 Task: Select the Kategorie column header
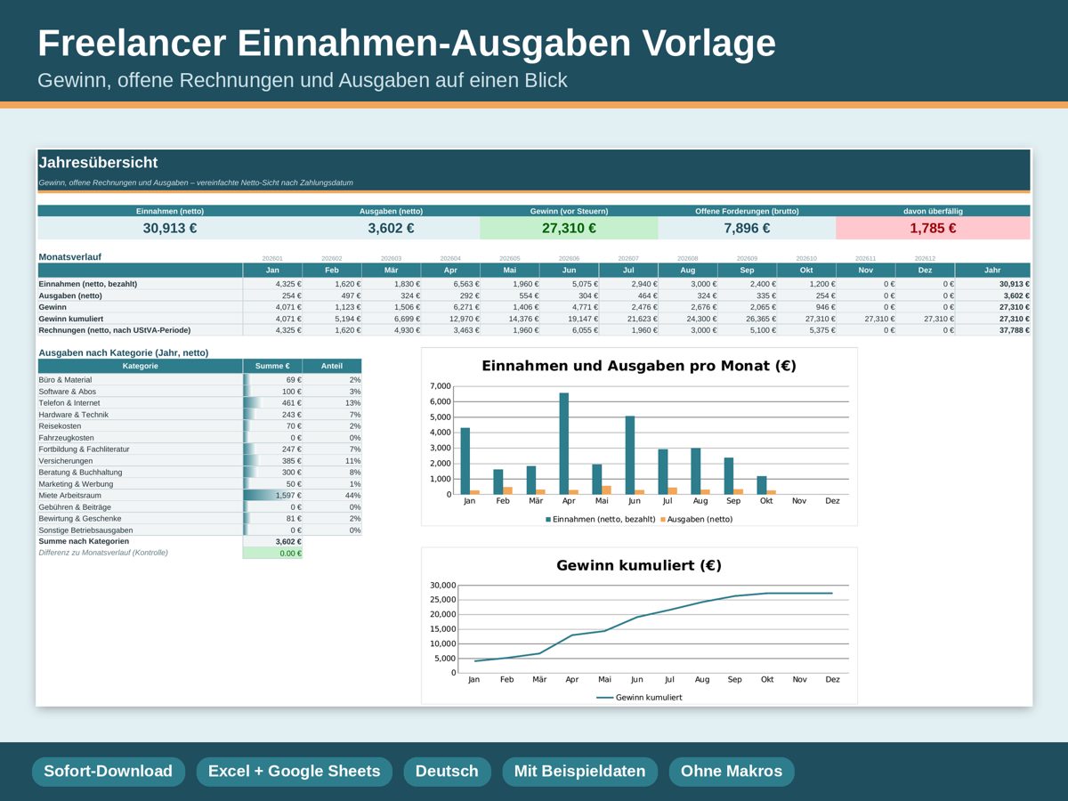[140, 366]
